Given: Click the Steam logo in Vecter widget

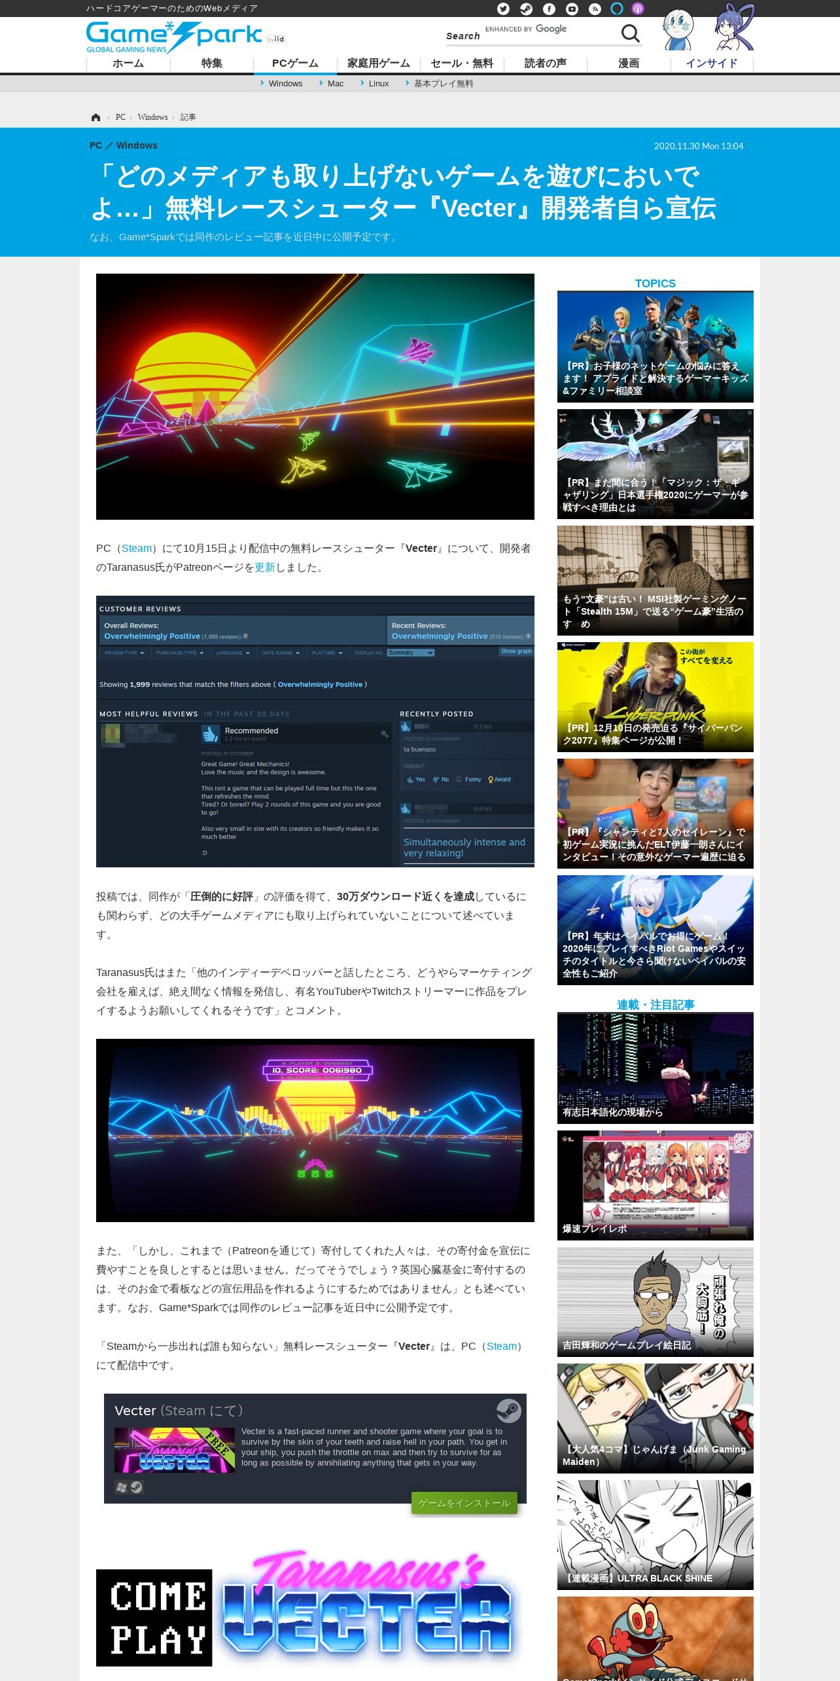Looking at the screenshot, I should [x=508, y=1410].
